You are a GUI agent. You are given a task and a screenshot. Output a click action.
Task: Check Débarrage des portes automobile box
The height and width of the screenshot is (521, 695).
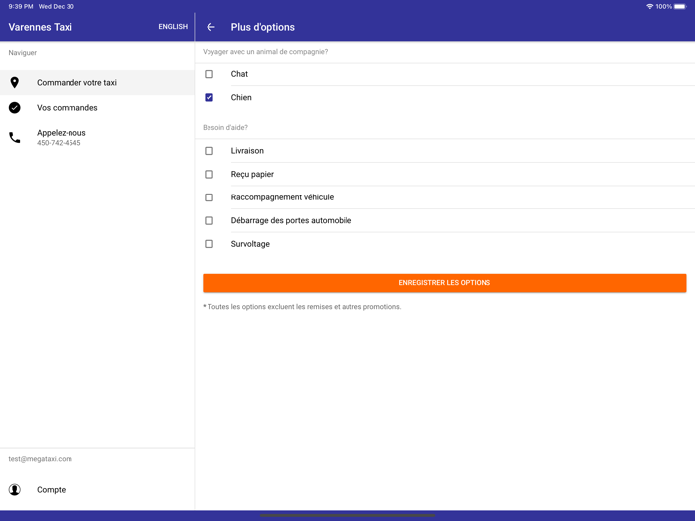[x=208, y=220]
